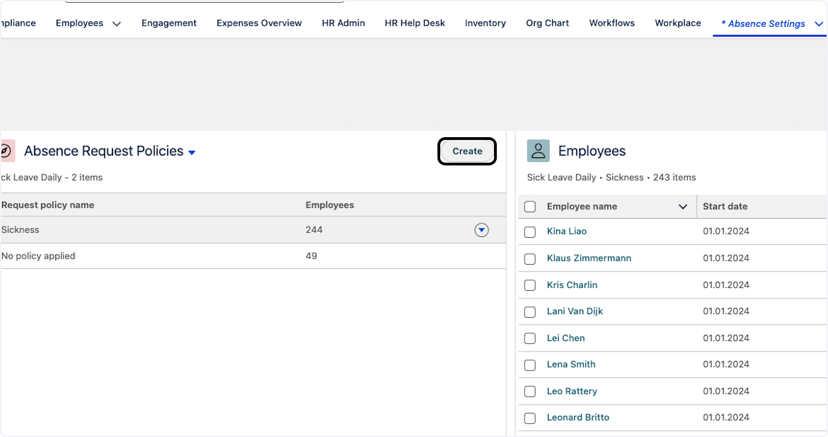Open the HR Help Desk tab
Image resolution: width=828 pixels, height=437 pixels.
click(415, 23)
